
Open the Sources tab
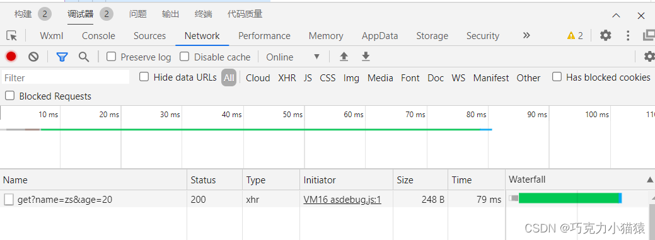point(149,36)
